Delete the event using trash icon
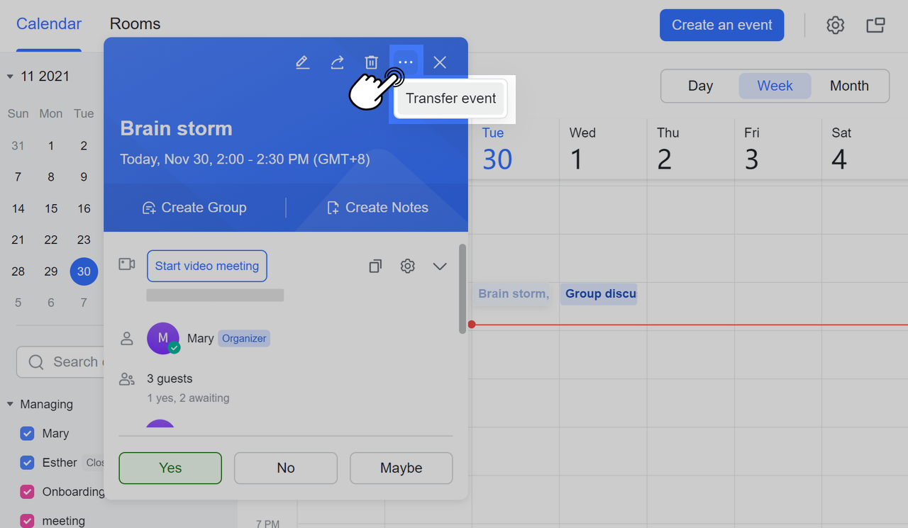Screen dimensions: 908x528 pyautogui.click(x=371, y=62)
